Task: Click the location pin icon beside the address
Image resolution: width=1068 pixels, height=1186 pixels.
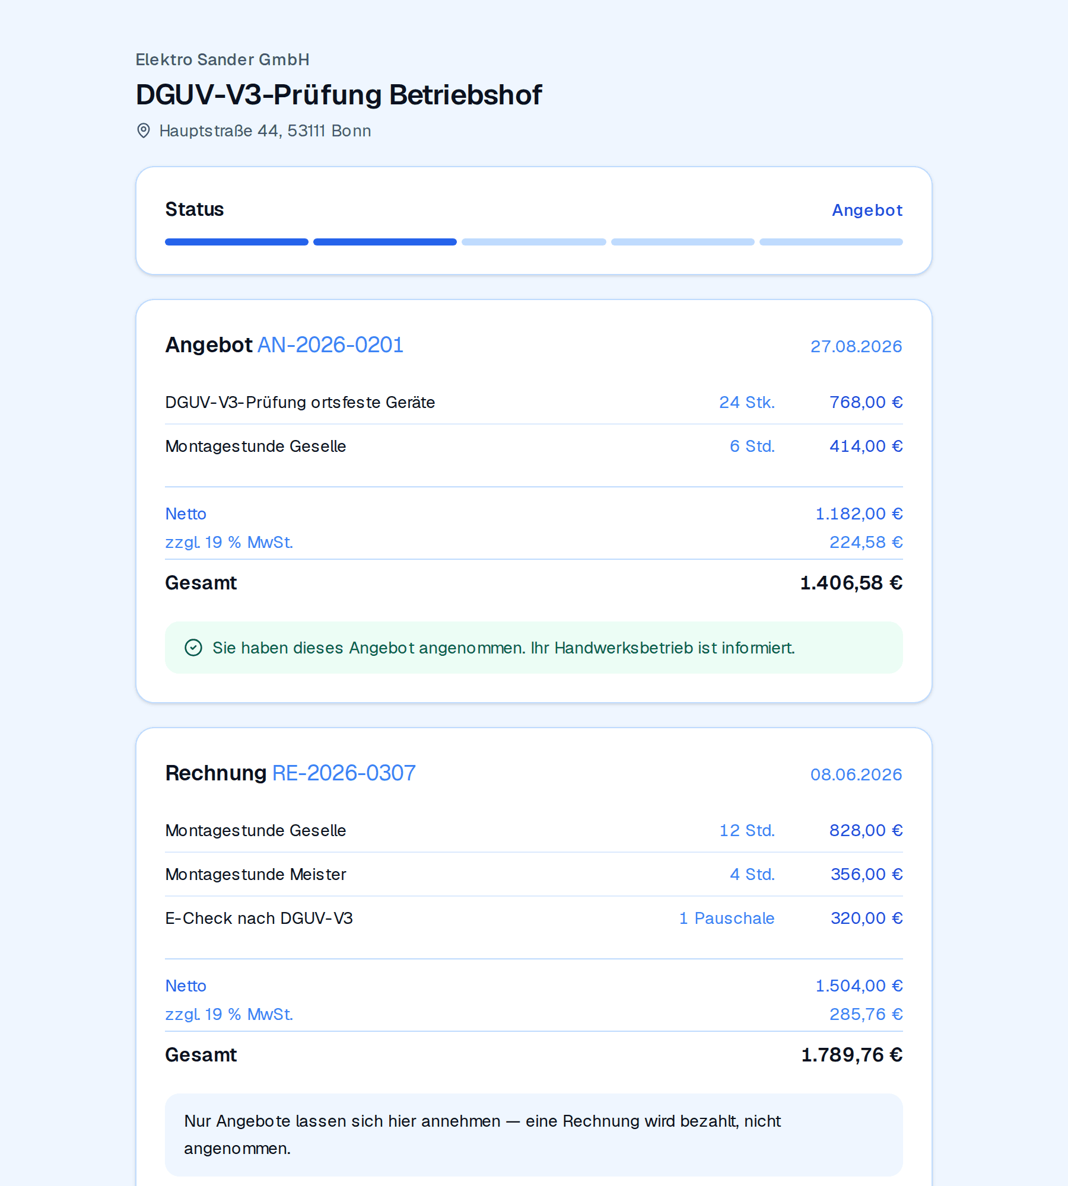Action: click(144, 130)
